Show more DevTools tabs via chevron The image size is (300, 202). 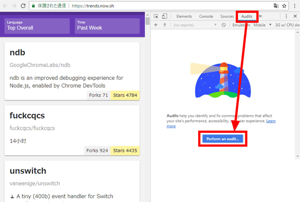pyautogui.click(x=260, y=16)
